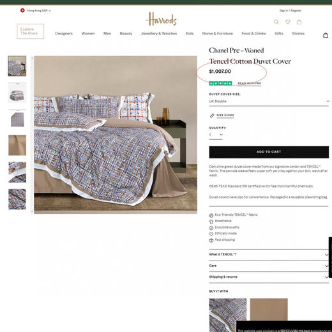Expand the Shipping & returns section

point(269,277)
